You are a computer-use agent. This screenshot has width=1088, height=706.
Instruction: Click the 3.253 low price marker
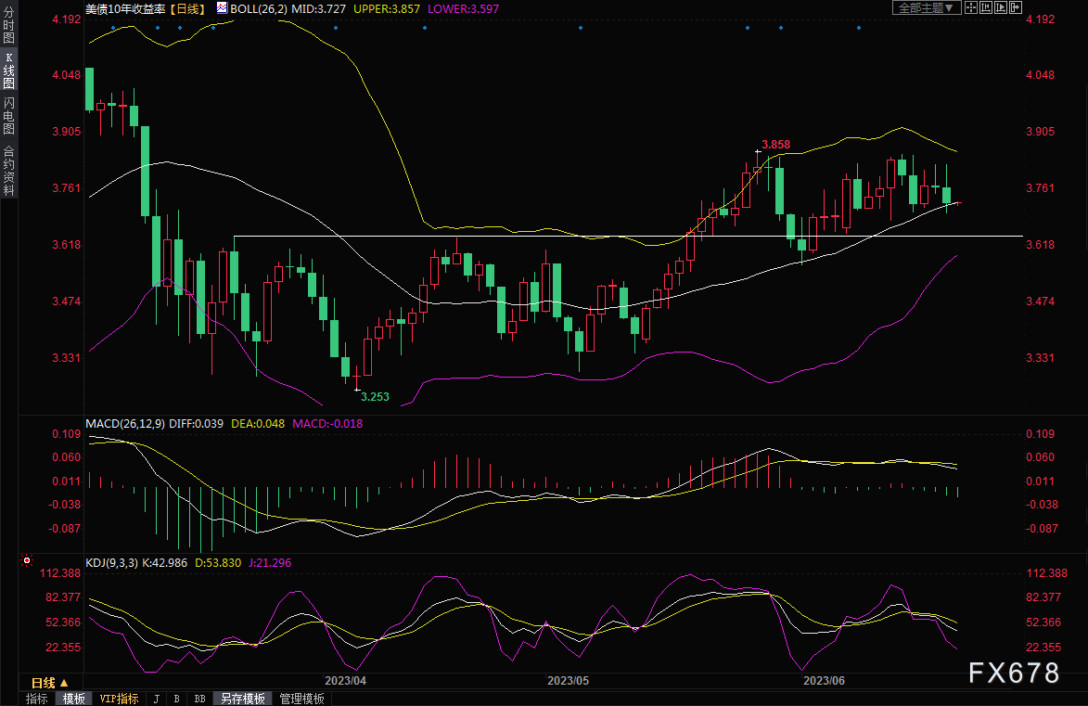(x=374, y=396)
